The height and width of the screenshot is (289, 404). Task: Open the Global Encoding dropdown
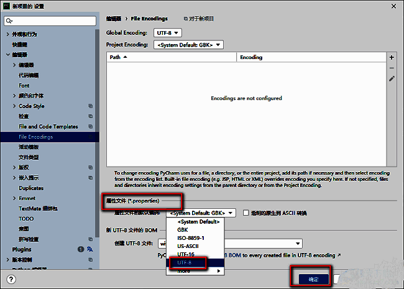pos(169,32)
